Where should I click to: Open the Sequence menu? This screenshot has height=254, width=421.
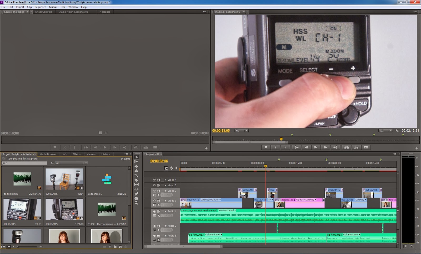40,7
